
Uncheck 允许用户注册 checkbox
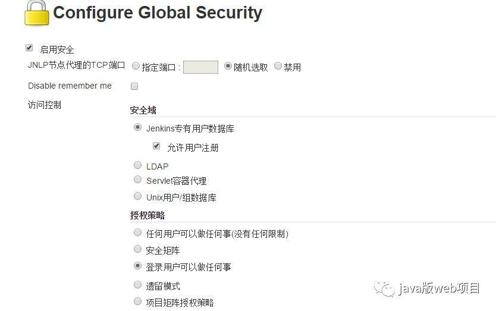(x=157, y=146)
